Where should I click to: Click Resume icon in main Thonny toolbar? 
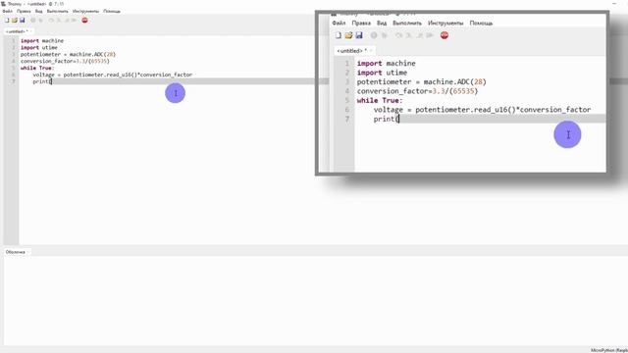[75, 20]
